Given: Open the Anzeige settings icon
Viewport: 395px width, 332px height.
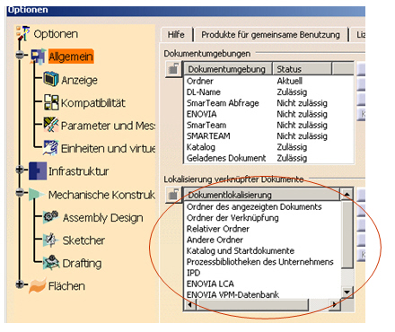Looking at the screenshot, I should pos(51,79).
